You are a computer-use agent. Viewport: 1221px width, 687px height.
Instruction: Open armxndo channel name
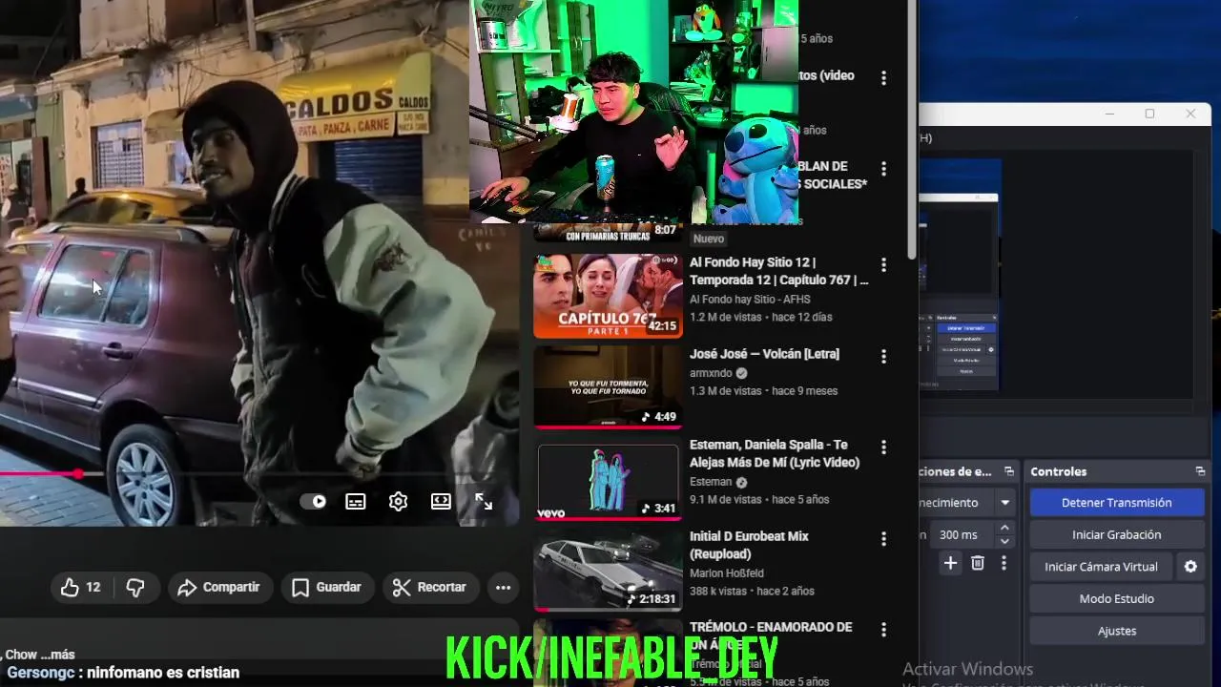tap(711, 373)
